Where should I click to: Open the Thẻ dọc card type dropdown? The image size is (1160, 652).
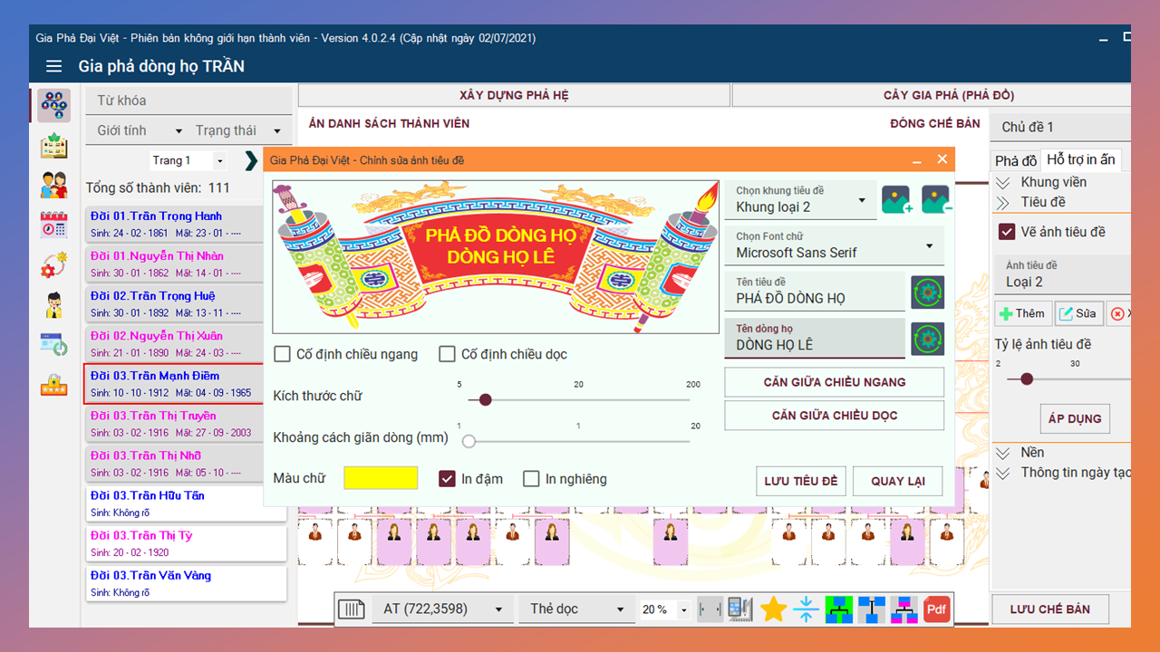(x=578, y=609)
